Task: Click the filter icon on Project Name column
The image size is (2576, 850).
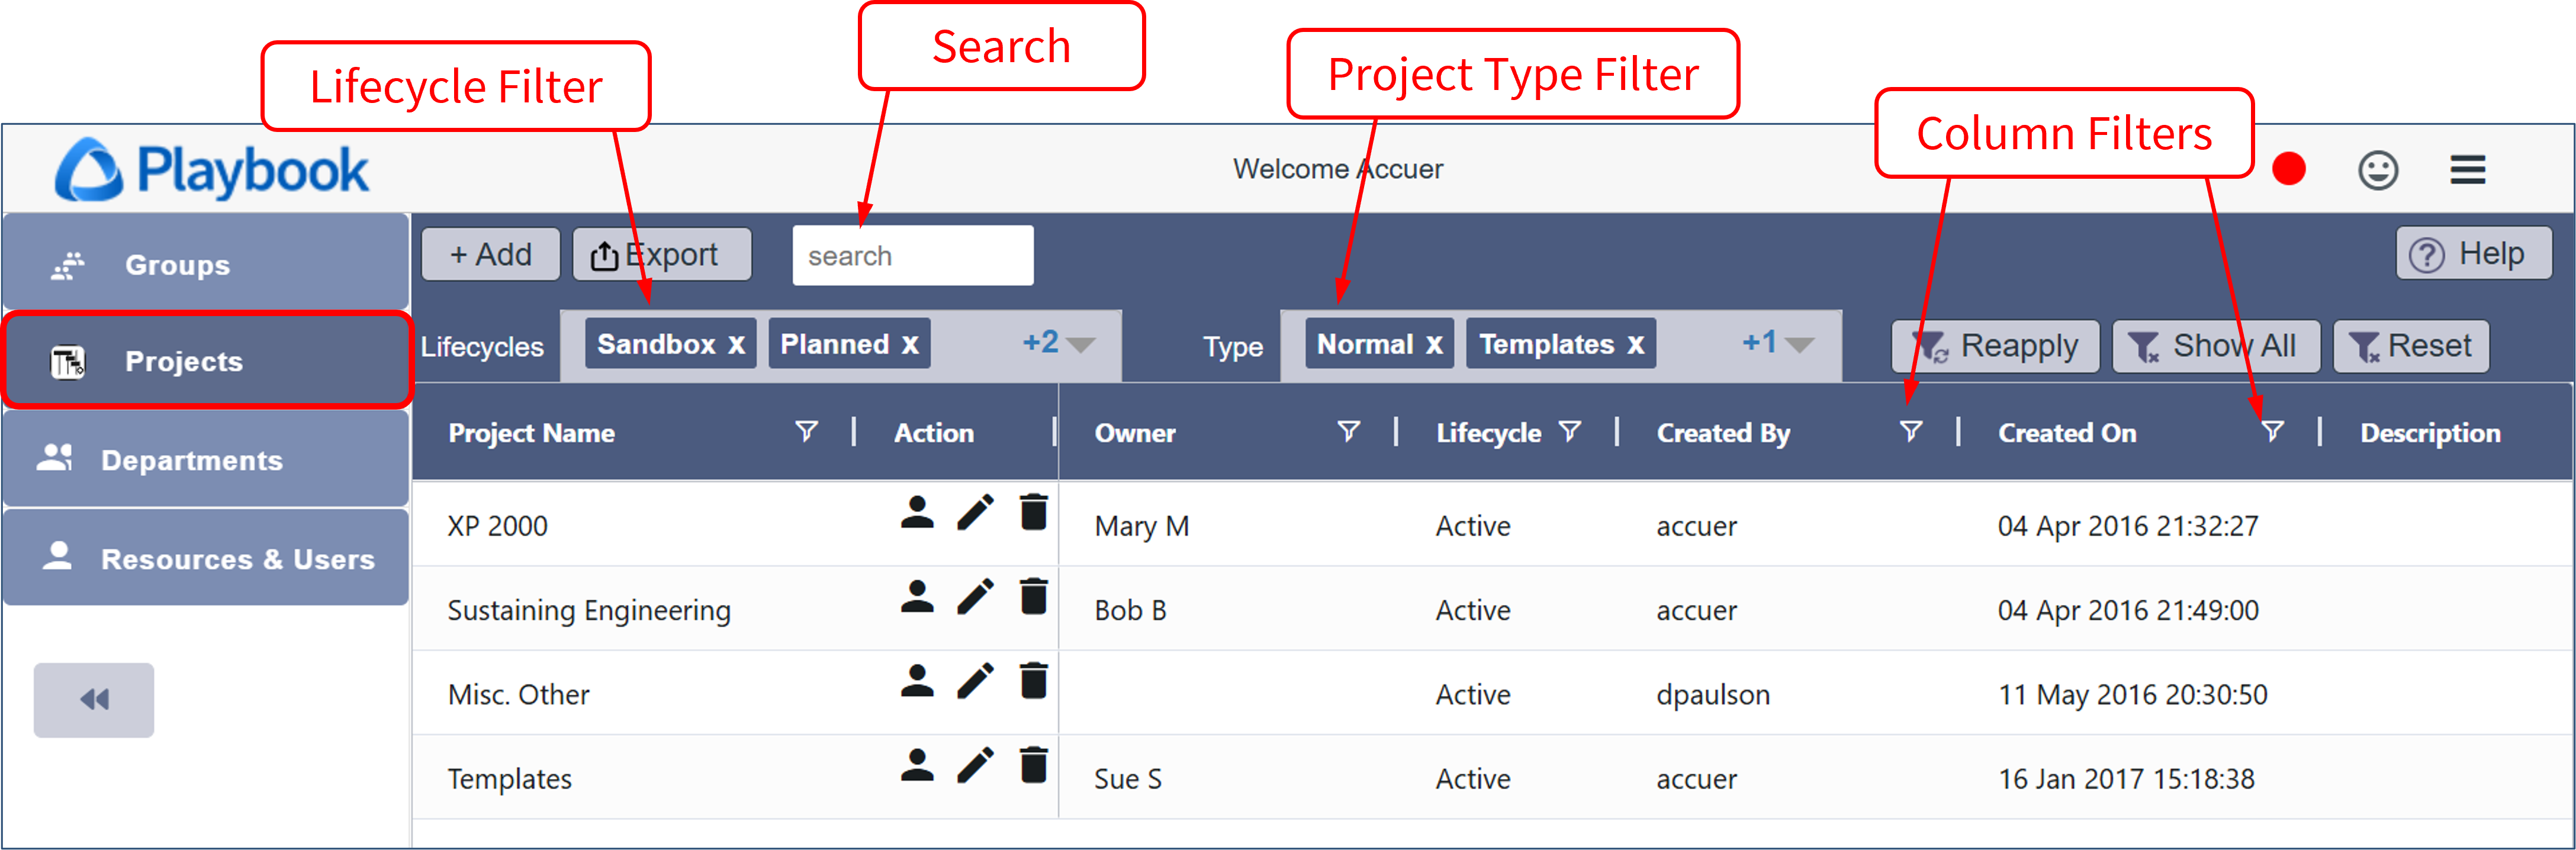Action: pos(806,431)
